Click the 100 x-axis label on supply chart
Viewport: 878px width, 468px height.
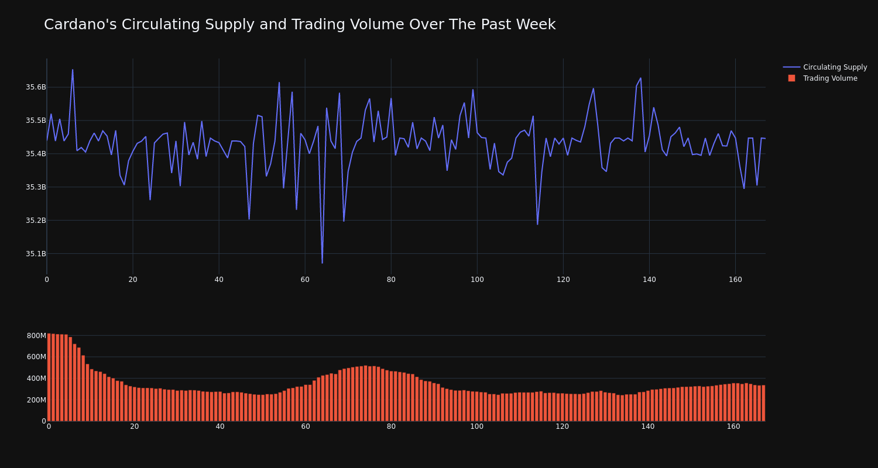477,280
